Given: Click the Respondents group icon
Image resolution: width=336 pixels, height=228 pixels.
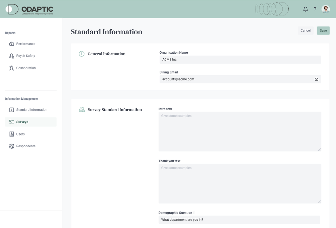Looking at the screenshot, I should coord(11,146).
